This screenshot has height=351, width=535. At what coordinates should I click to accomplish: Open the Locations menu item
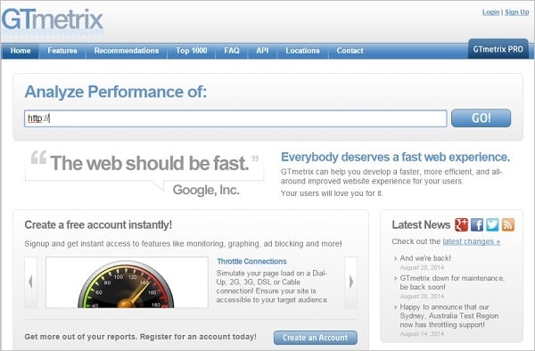tap(302, 51)
